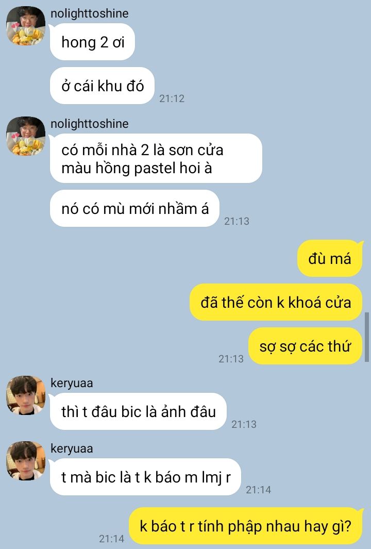This screenshot has width=371, height=549.
Task: Select the 'nó có mù mới nhầm á' bubble
Action: 135,209
